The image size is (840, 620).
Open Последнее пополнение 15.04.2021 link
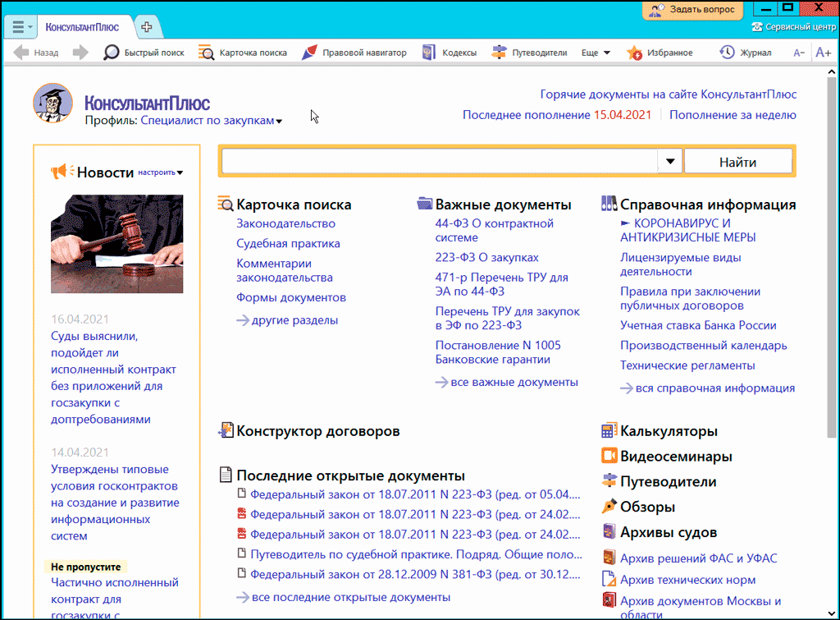(557, 115)
